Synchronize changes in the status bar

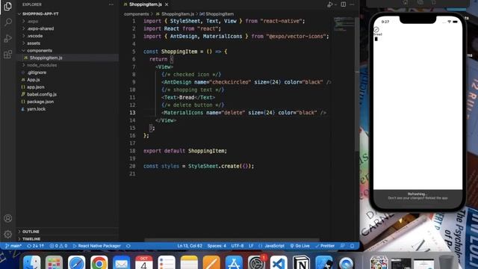coord(35,246)
